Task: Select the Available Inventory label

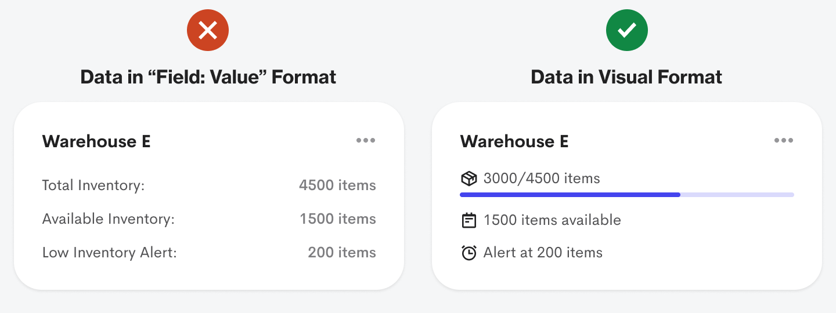Action: click(108, 219)
